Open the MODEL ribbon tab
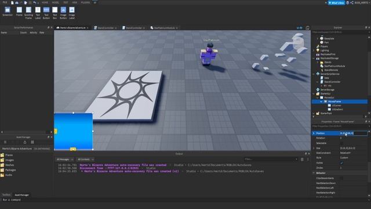The image size is (371, 209). coord(56,2)
